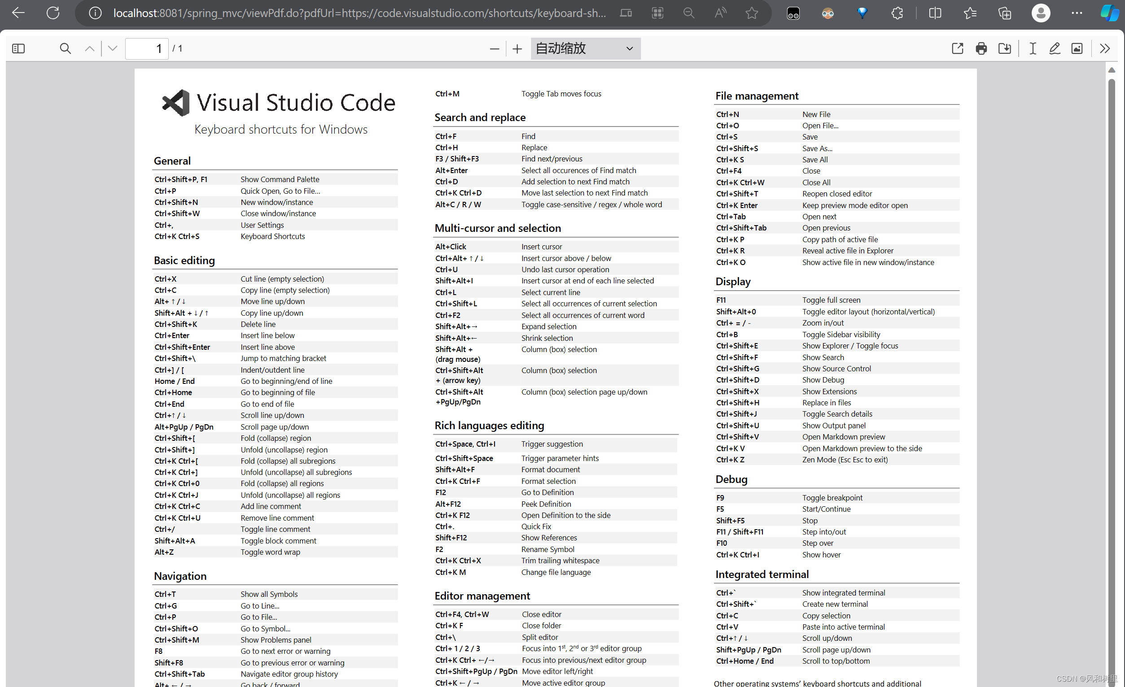Viewport: 1125px width, 687px height.
Task: Click 'Trim trailing whitespace' text
Action: click(x=560, y=561)
